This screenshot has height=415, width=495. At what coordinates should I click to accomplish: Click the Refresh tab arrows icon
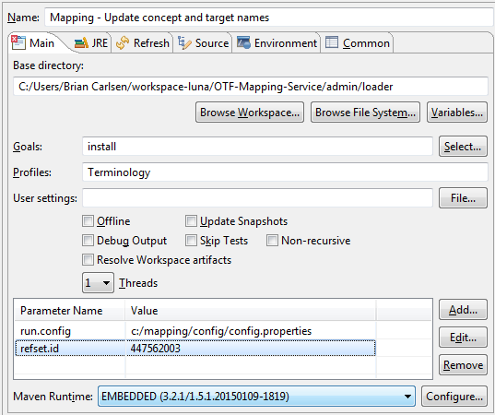[123, 42]
